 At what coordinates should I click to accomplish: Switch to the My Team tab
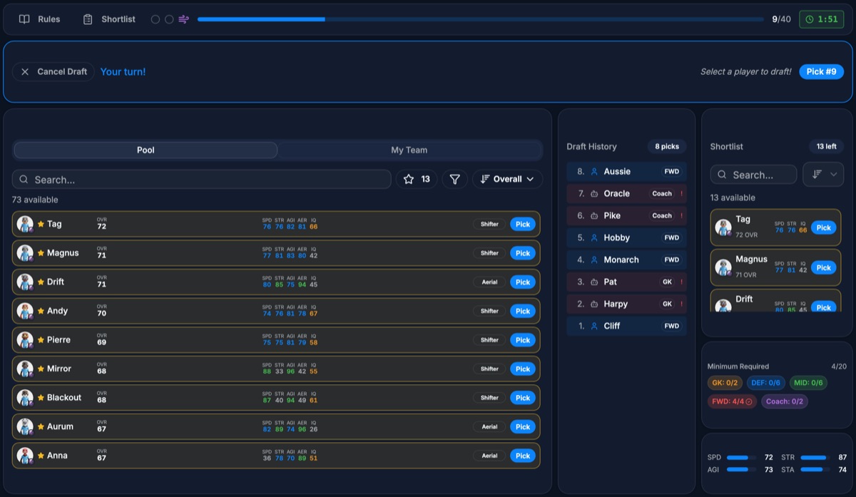(409, 150)
